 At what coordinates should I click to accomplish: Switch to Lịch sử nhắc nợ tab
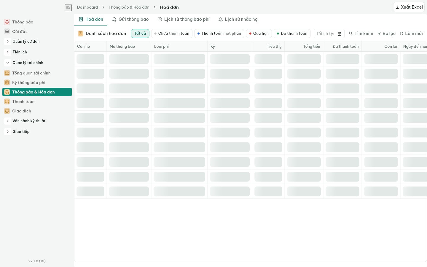click(x=238, y=19)
